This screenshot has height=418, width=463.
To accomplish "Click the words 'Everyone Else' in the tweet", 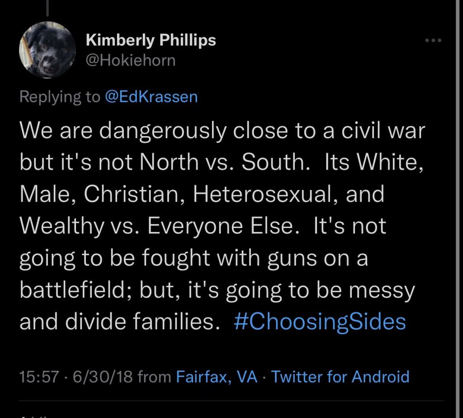I will pyautogui.click(x=221, y=226).
